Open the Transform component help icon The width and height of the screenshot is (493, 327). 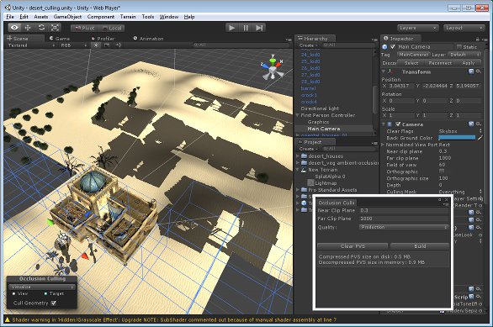[x=471, y=71]
